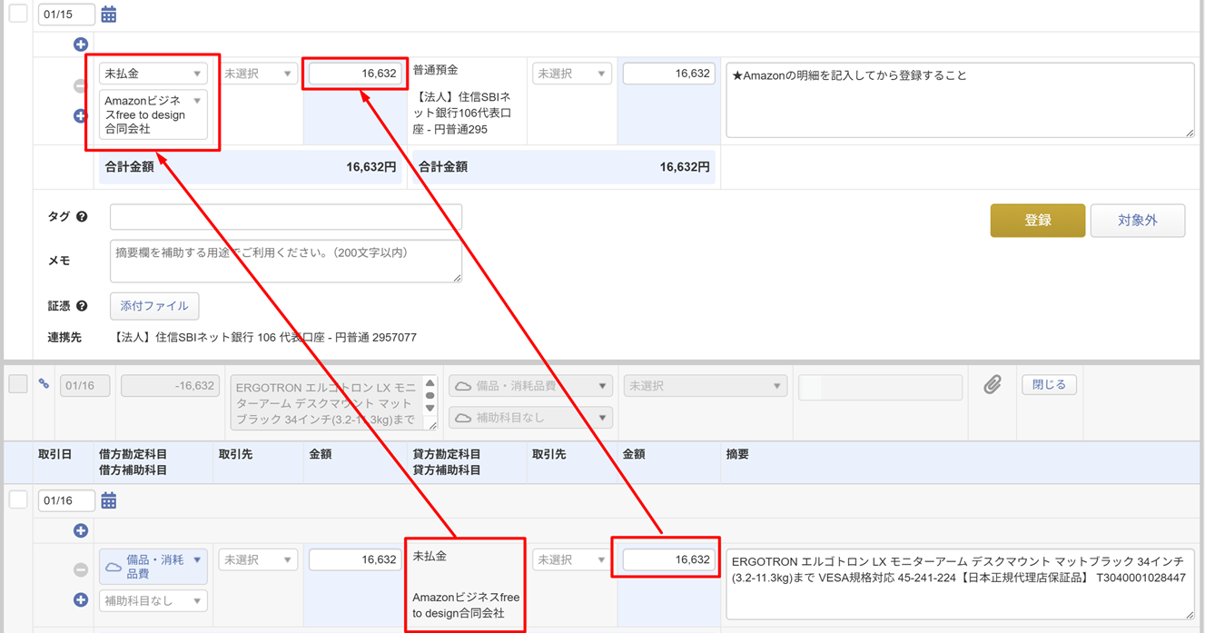Click the minus icon left of the 備品・消耗品費 row

click(81, 569)
